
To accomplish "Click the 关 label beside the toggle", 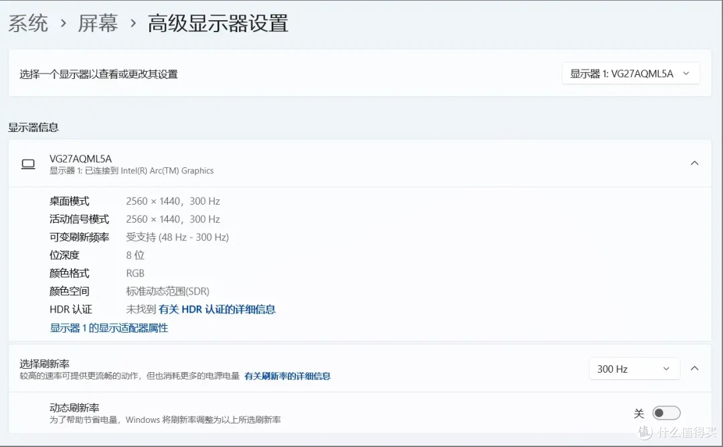I will pyautogui.click(x=639, y=414).
